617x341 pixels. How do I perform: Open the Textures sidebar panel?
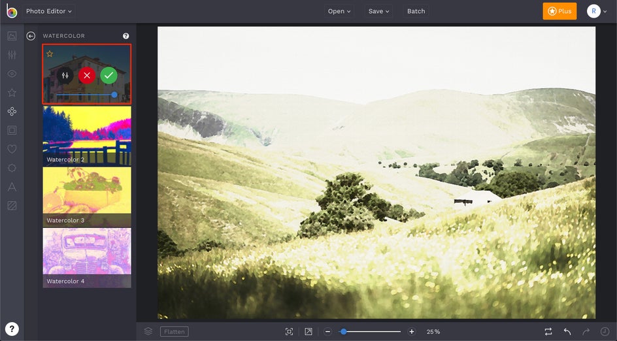12,168
